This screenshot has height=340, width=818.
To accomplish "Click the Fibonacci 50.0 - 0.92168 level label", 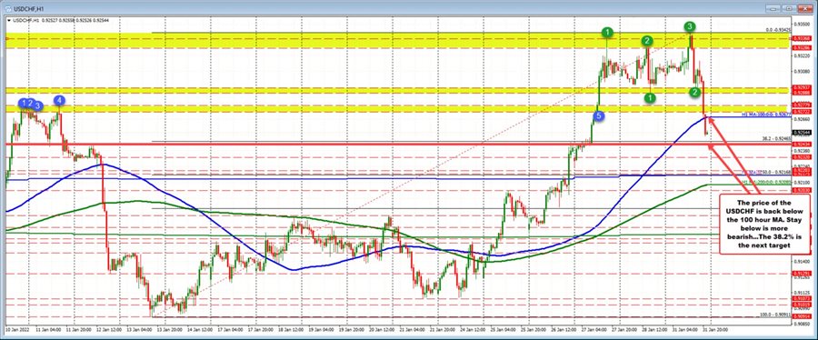I will (x=777, y=171).
